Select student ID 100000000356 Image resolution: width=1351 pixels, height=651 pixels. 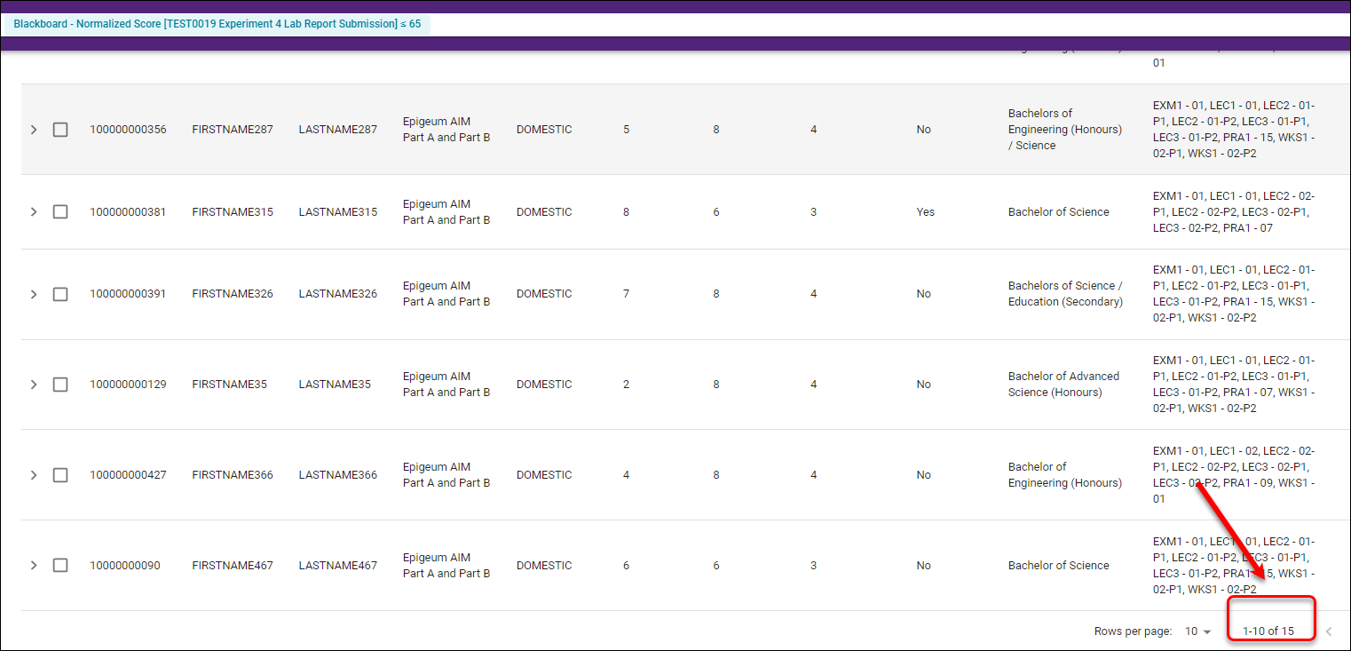pos(128,130)
